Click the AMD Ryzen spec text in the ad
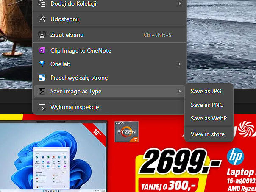Viewport: 256px width, 192px height. click(x=242, y=189)
